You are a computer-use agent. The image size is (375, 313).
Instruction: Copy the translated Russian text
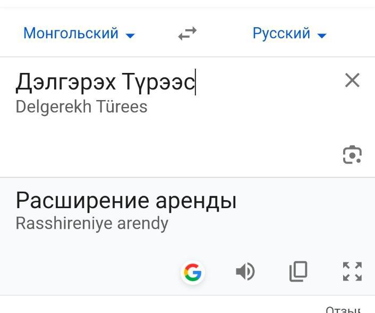pos(299,272)
